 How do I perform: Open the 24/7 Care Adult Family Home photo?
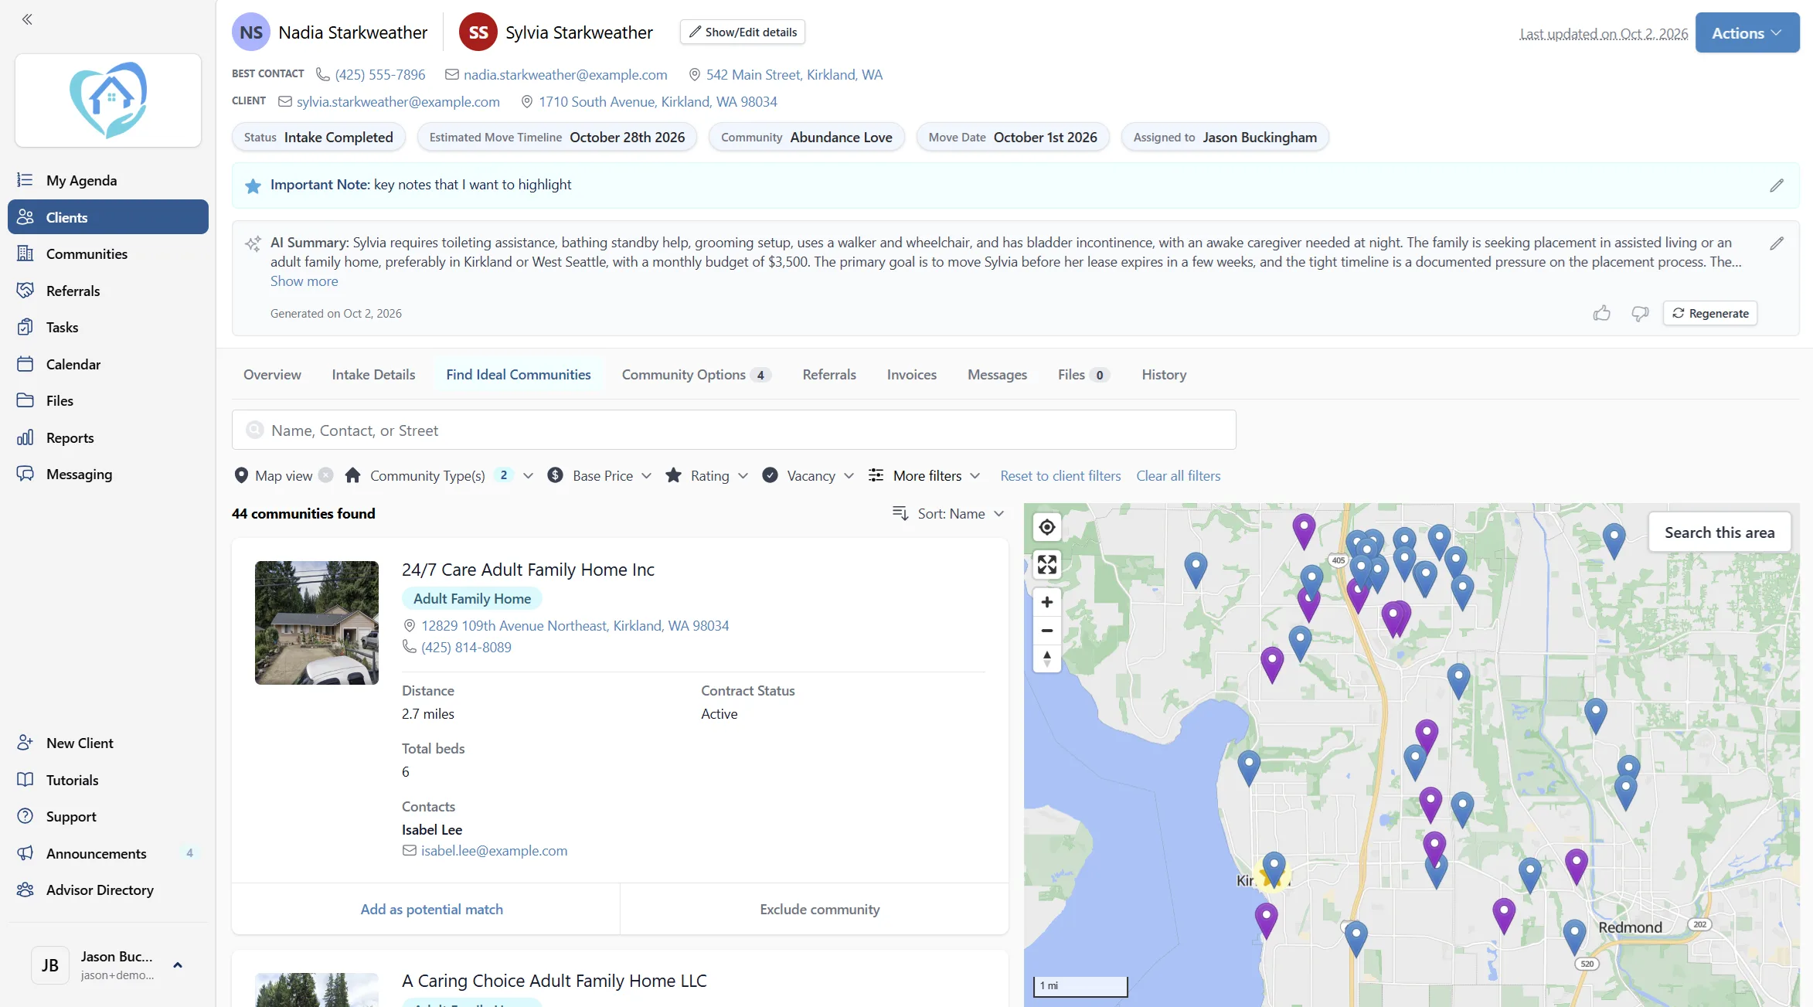click(317, 623)
